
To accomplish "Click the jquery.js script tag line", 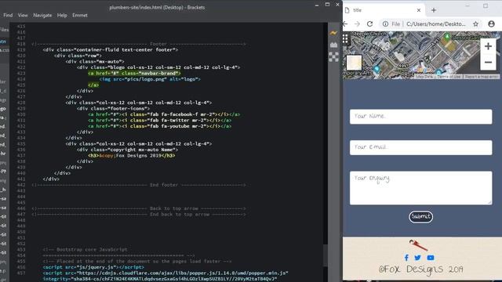I will pos(93,267).
